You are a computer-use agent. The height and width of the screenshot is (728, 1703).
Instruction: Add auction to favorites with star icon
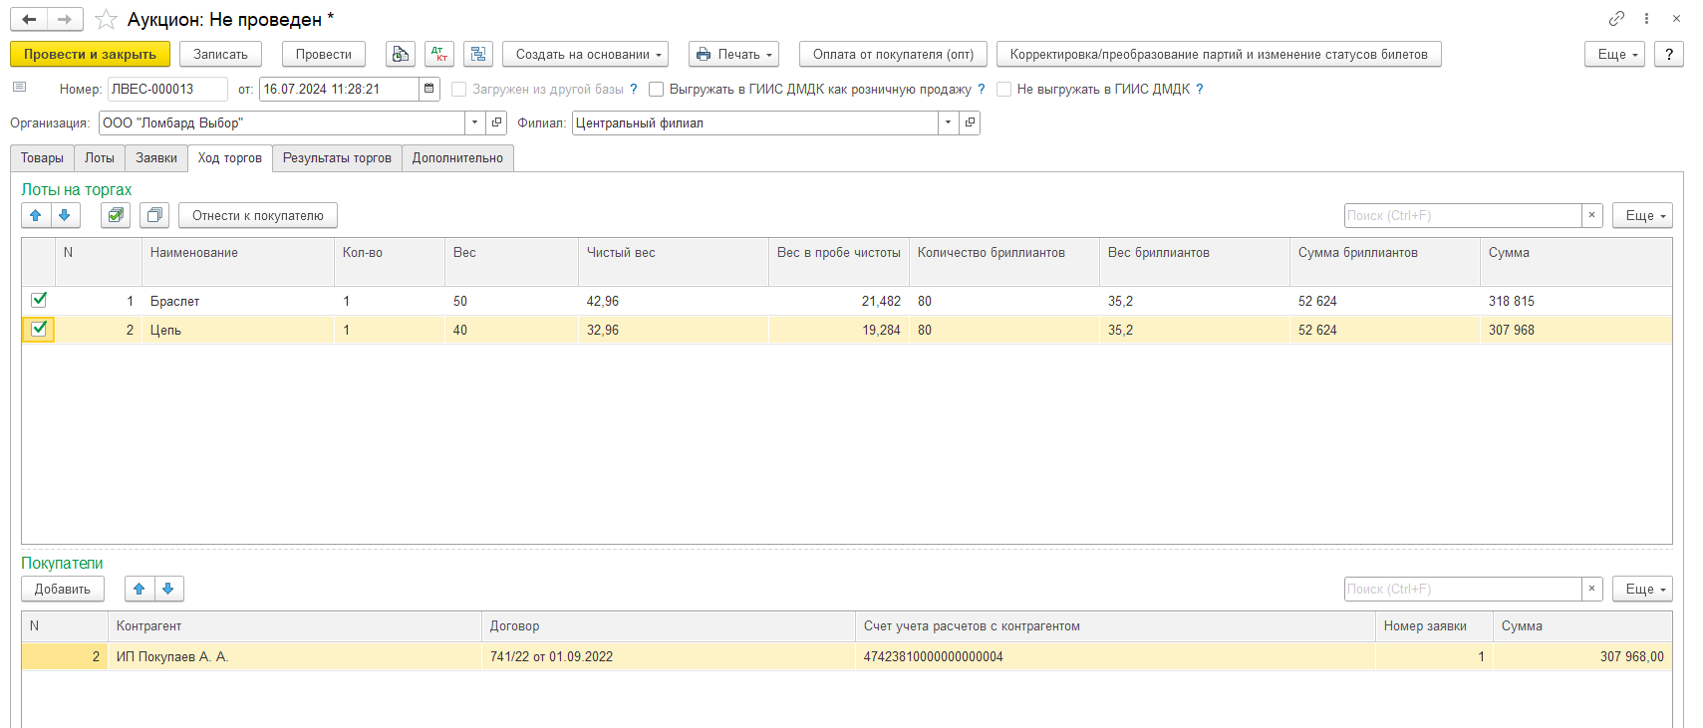point(106,20)
